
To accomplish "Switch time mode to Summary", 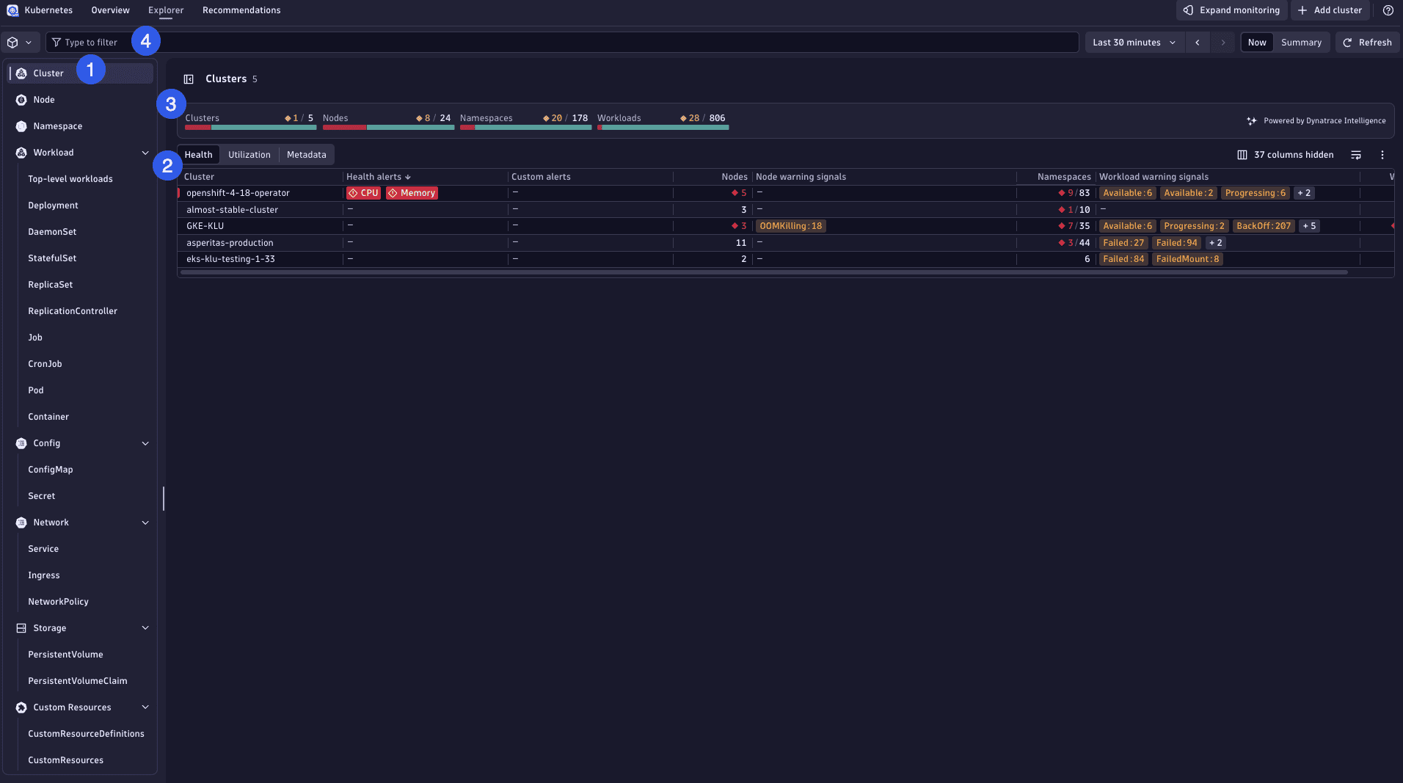I will (x=1300, y=43).
